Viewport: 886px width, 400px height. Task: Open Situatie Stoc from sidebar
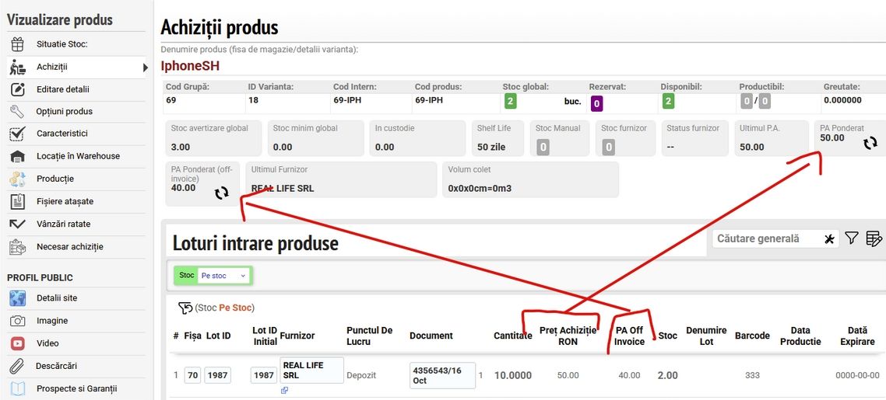coord(62,44)
